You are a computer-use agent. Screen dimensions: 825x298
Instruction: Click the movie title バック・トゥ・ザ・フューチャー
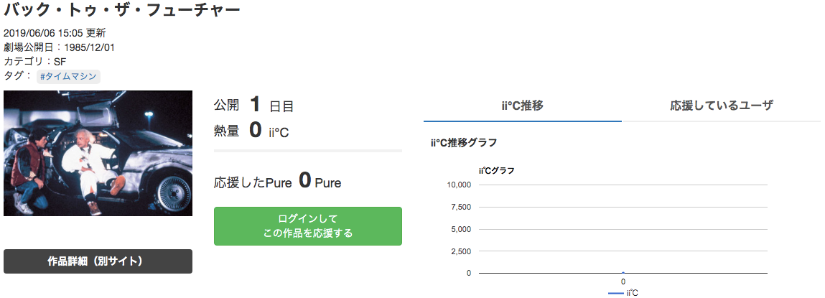[121, 10]
